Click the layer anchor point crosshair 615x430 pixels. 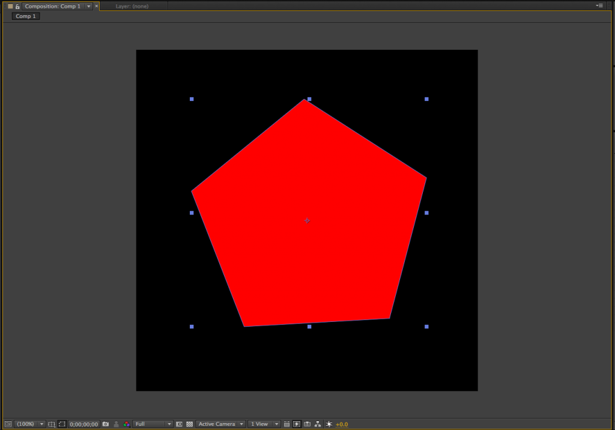pos(307,220)
